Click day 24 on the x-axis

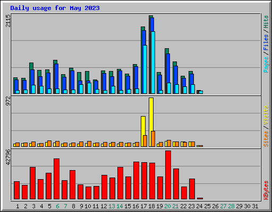click(199, 206)
